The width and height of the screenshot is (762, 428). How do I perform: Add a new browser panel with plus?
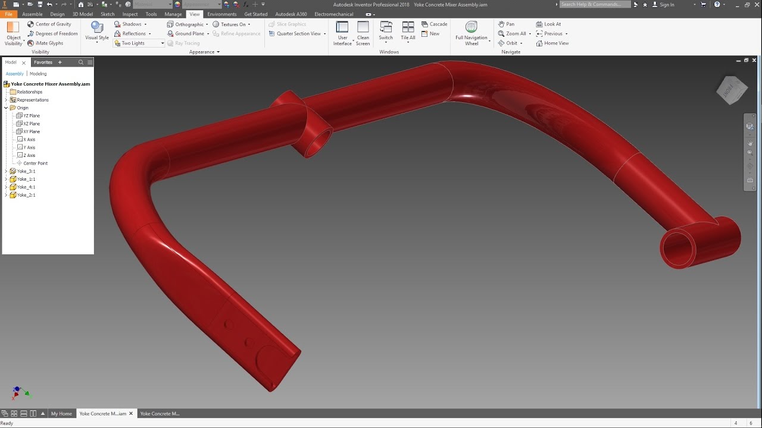[x=60, y=62]
